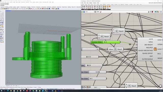
Task: Click VLC cone icon on taskbar
Action: [x=56, y=91]
